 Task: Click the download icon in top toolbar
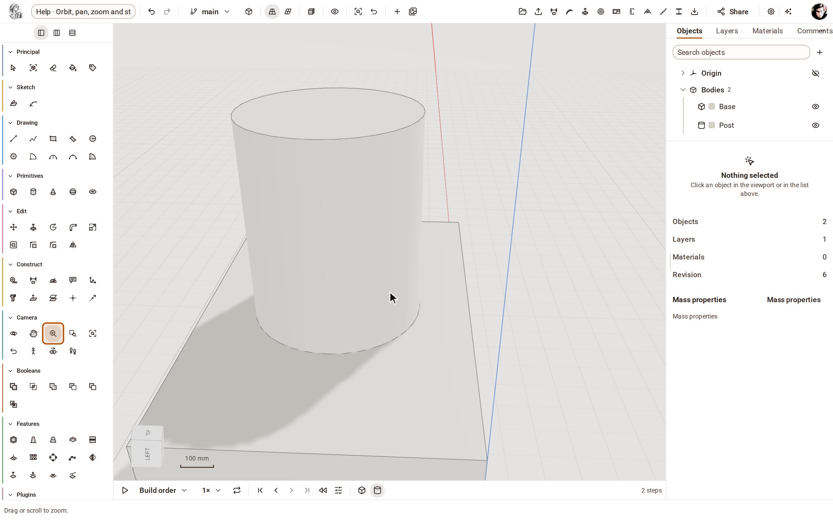point(695,11)
